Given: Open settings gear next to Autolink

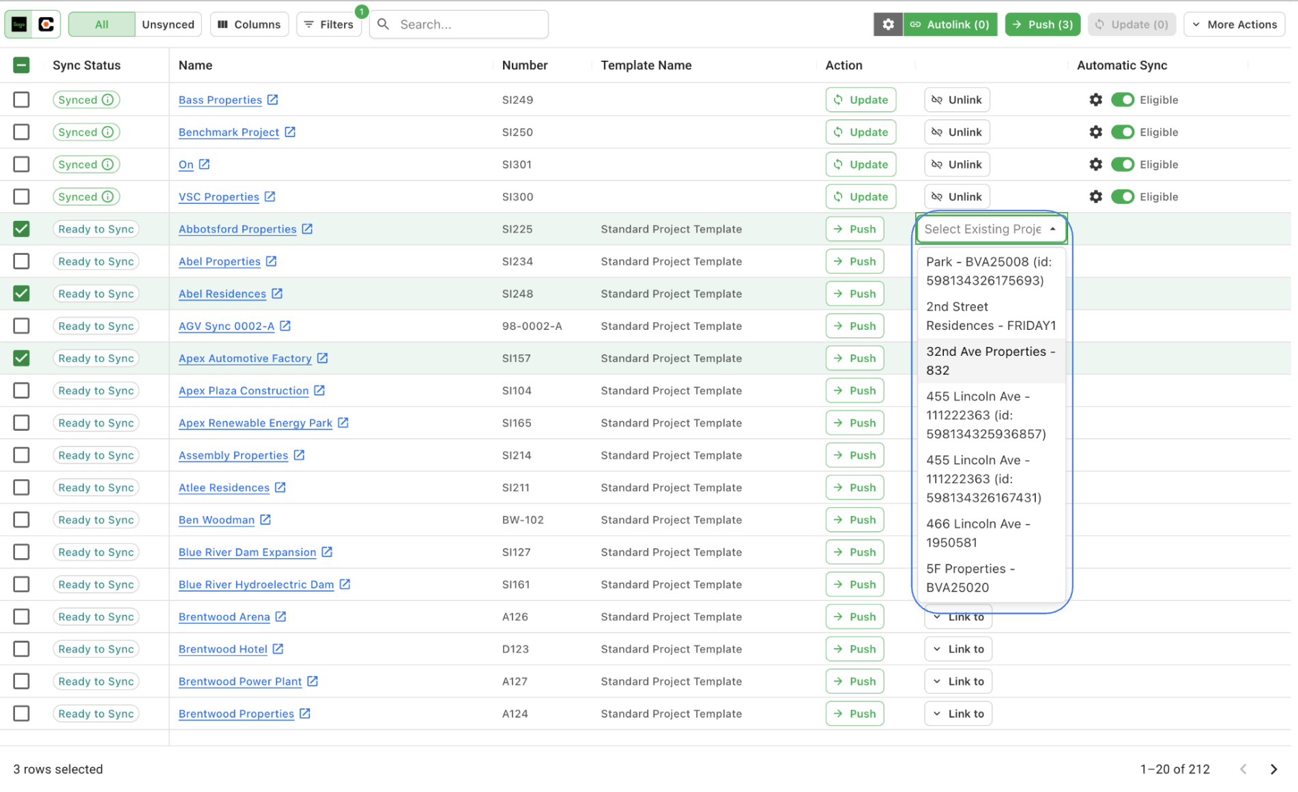Looking at the screenshot, I should point(887,25).
